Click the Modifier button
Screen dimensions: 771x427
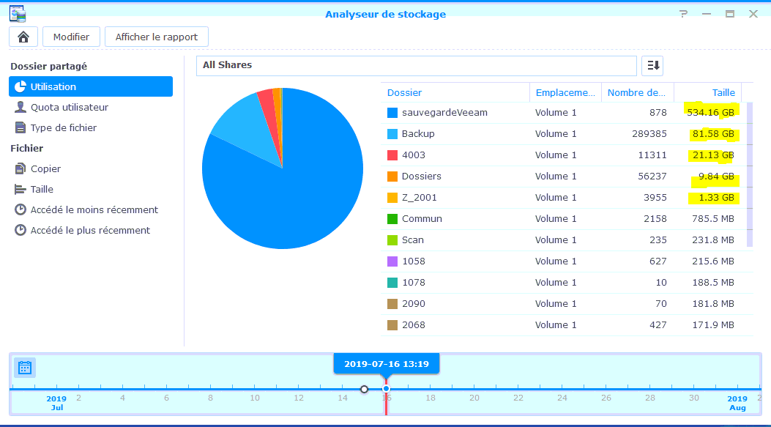[71, 37]
